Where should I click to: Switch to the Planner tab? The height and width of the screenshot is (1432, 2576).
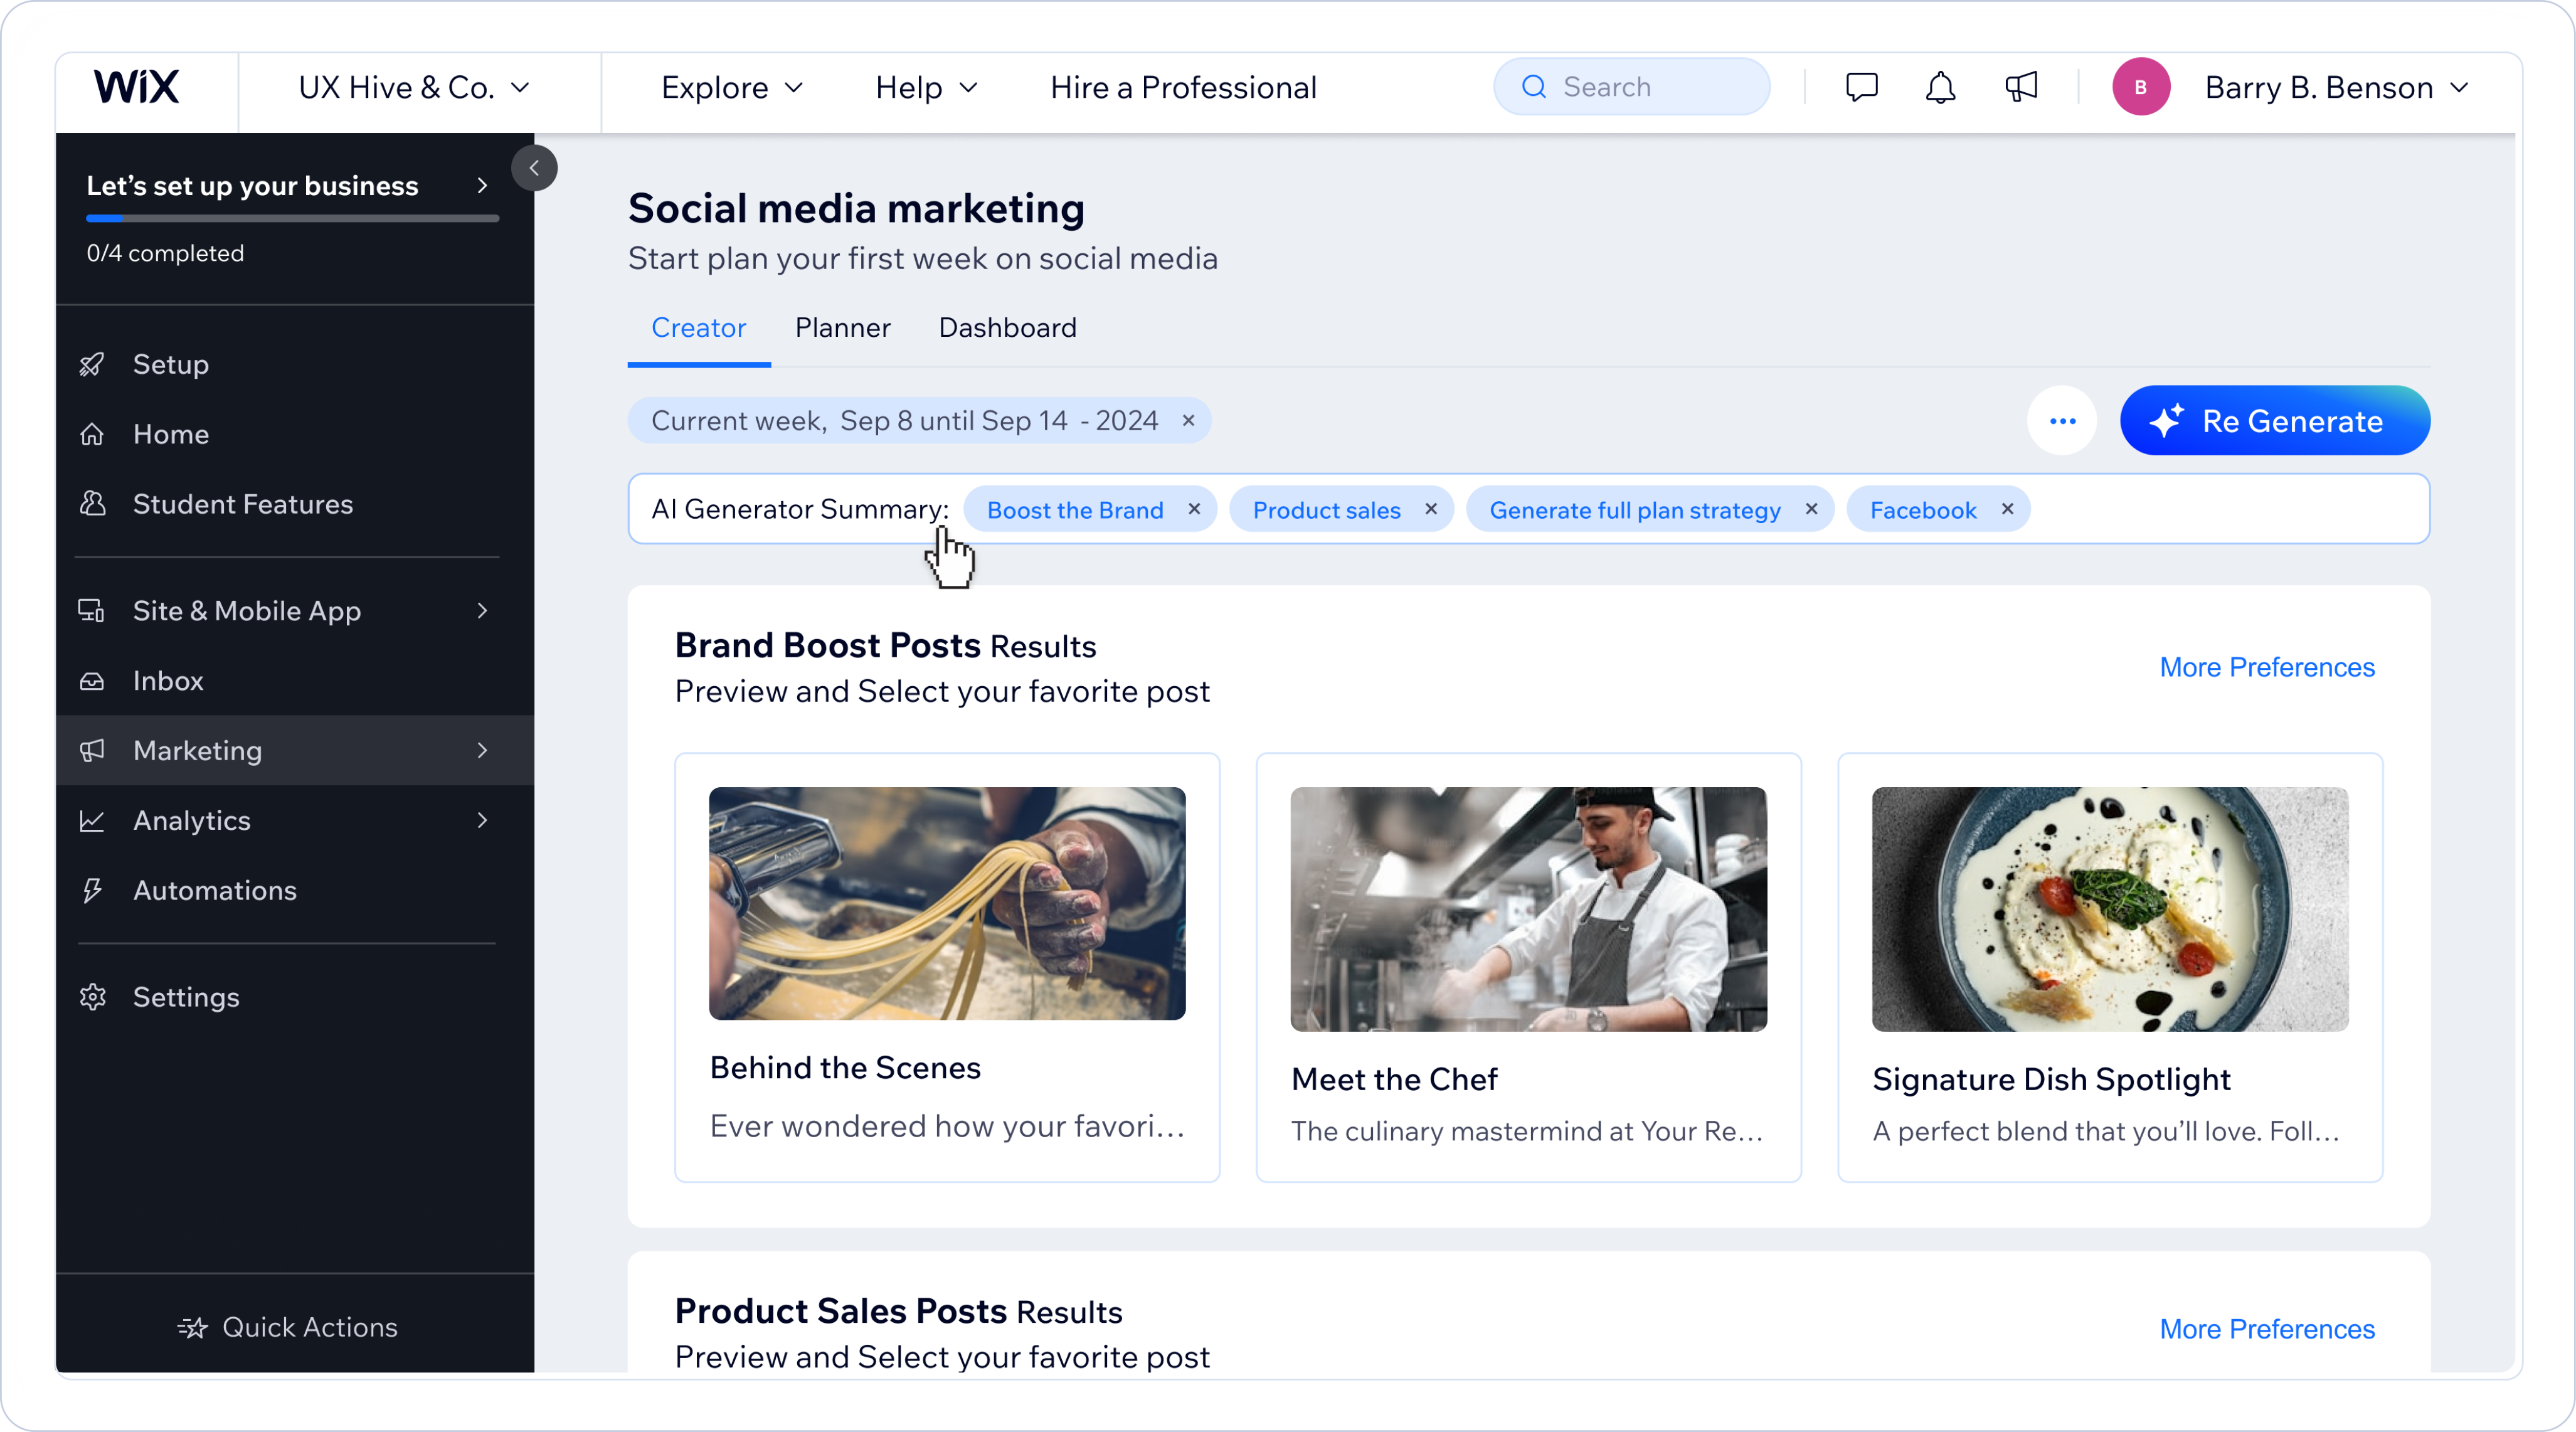point(842,328)
